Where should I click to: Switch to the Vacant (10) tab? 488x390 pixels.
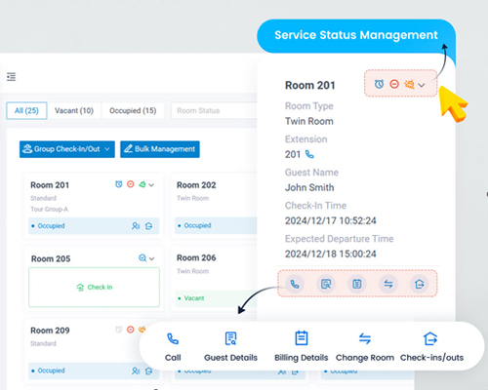pos(74,110)
